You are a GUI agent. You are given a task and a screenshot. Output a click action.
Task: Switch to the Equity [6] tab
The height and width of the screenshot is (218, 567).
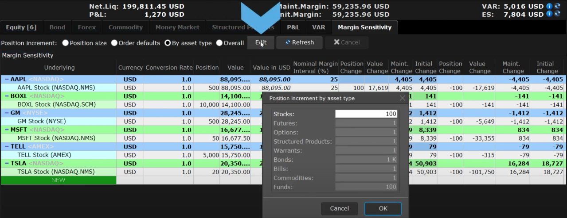click(x=21, y=27)
